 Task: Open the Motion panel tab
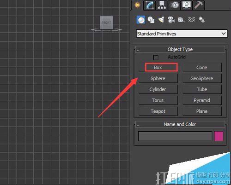coord(174,5)
